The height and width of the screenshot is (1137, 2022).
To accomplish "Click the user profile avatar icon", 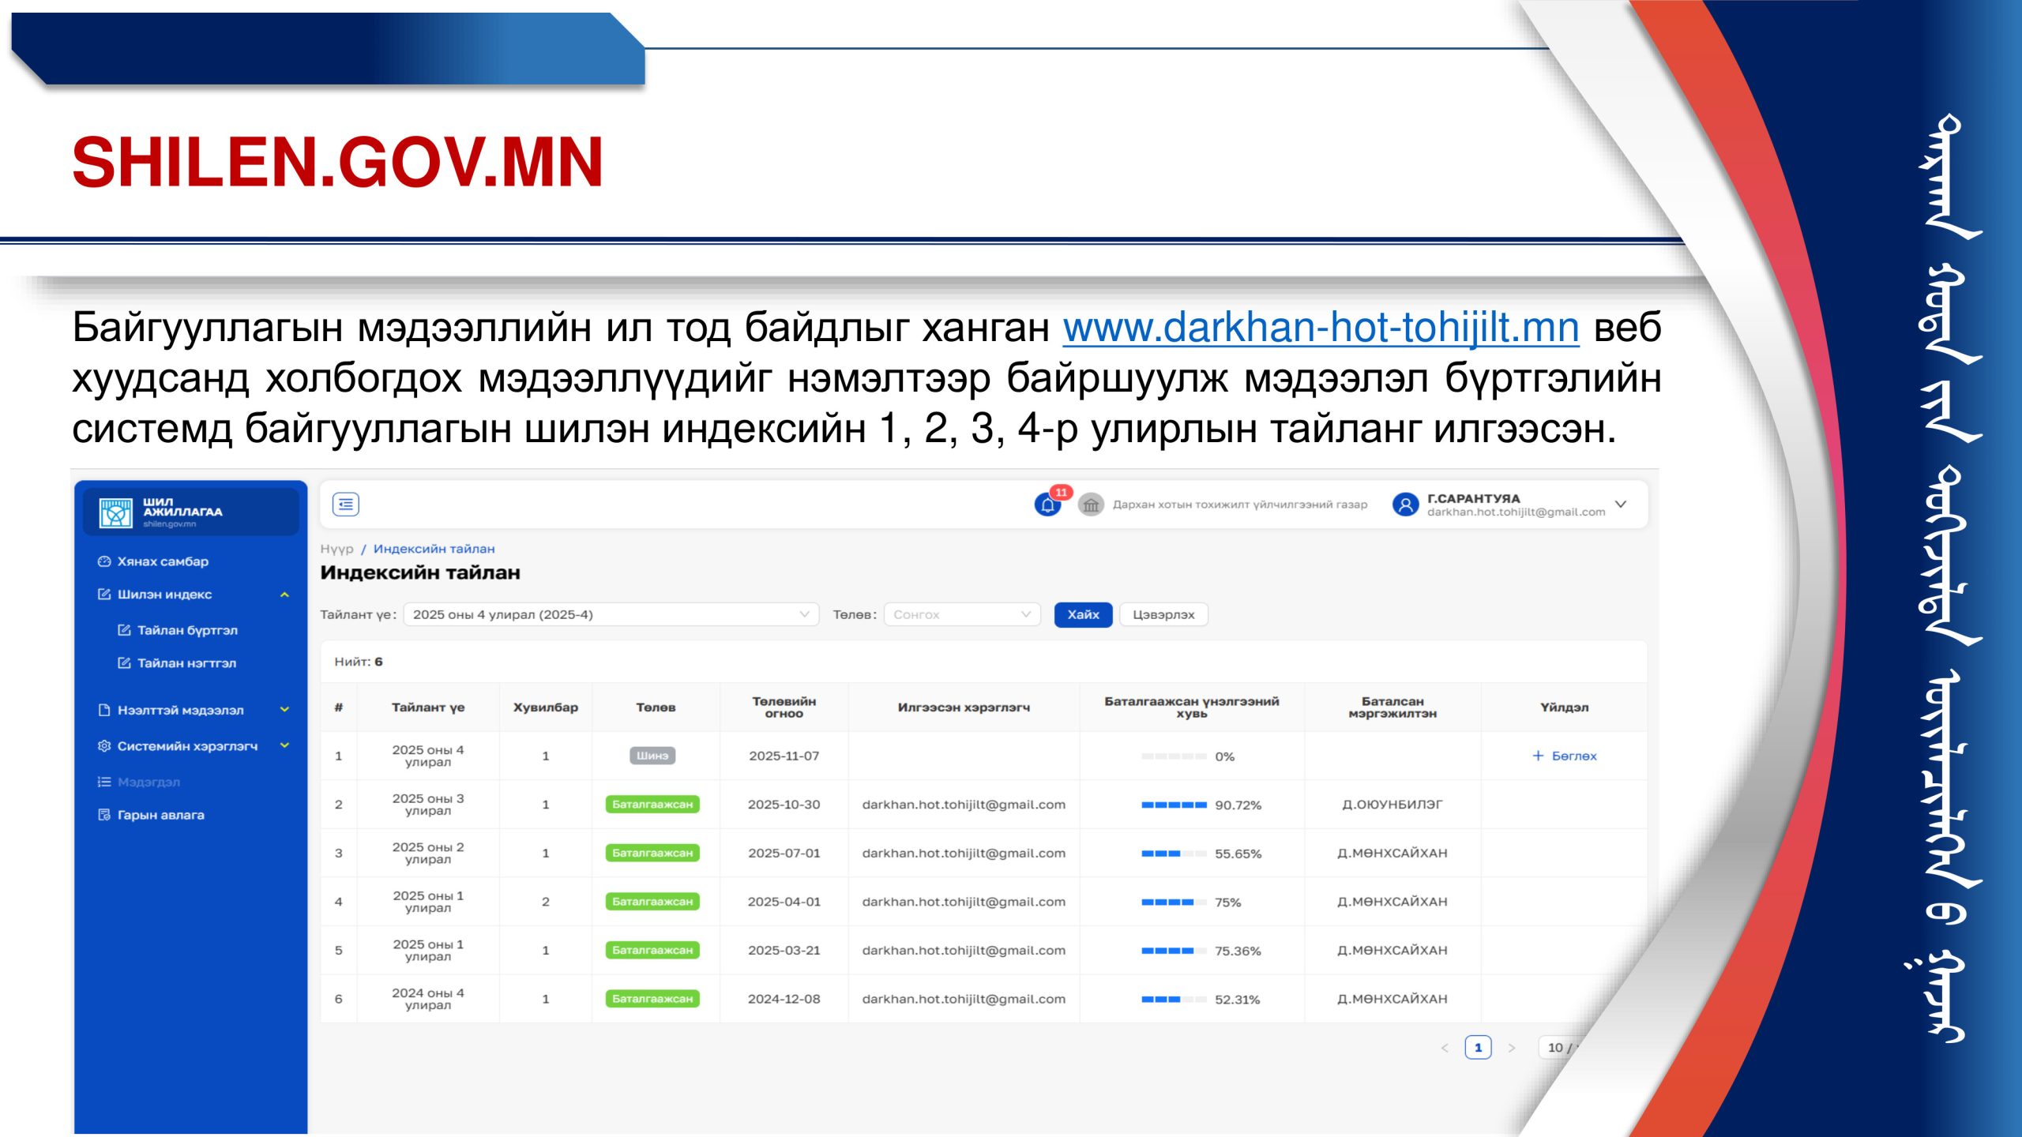I will coord(1405,505).
